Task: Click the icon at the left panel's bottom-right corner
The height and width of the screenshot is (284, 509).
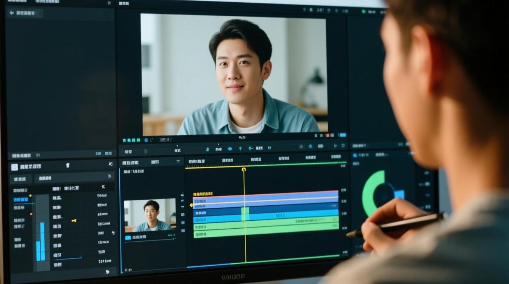Action: point(108,272)
